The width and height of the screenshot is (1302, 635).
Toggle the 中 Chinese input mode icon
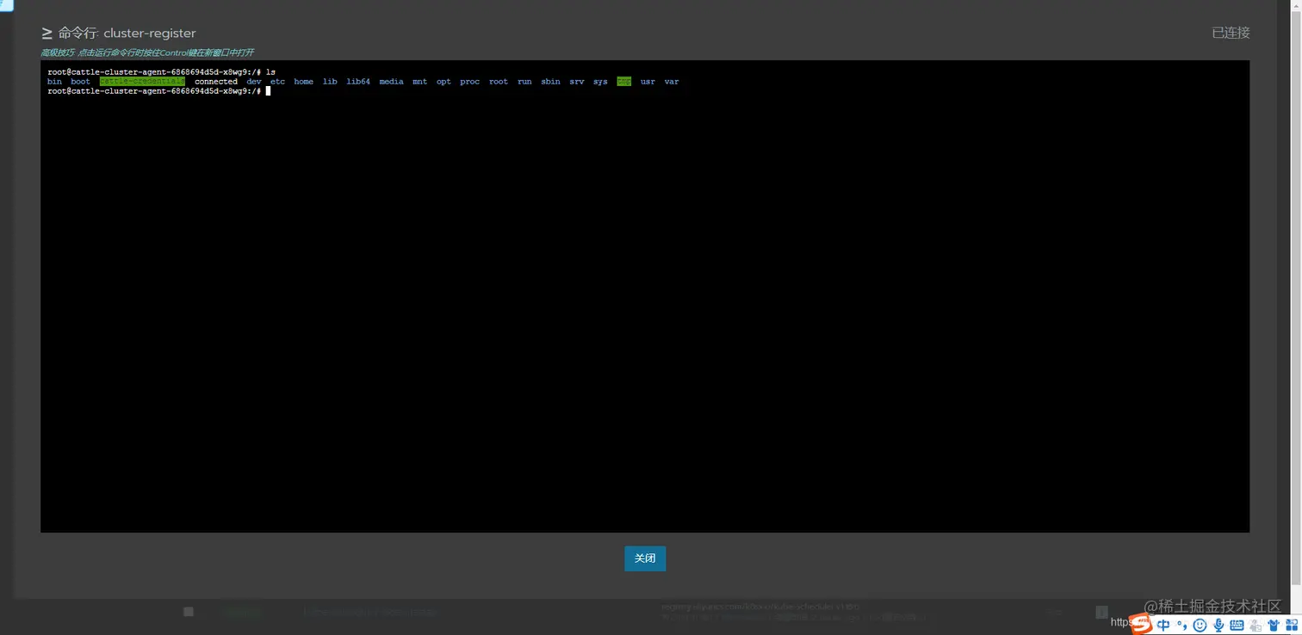(1163, 626)
